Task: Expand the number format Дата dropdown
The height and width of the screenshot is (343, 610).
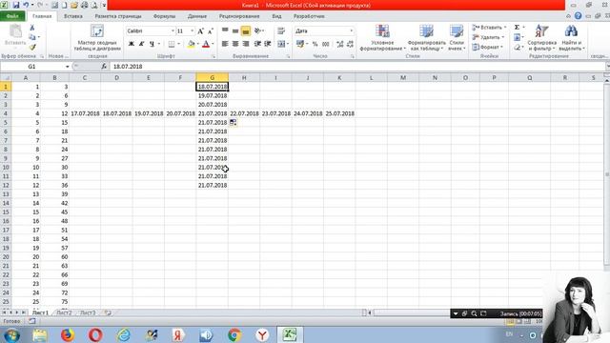Action: [x=352, y=31]
